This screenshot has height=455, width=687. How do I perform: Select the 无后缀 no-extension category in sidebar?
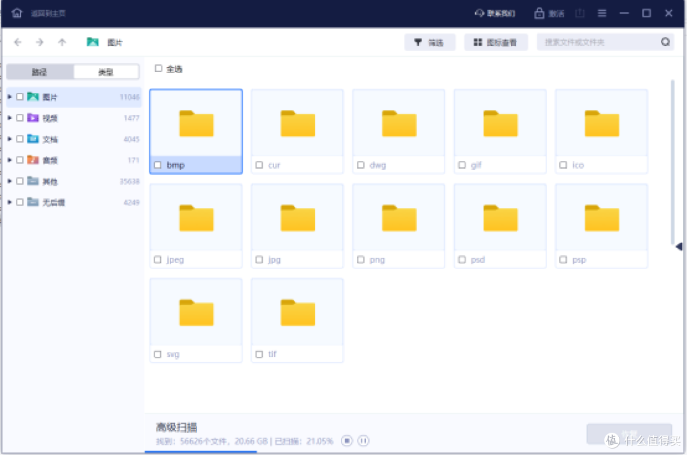pos(74,202)
